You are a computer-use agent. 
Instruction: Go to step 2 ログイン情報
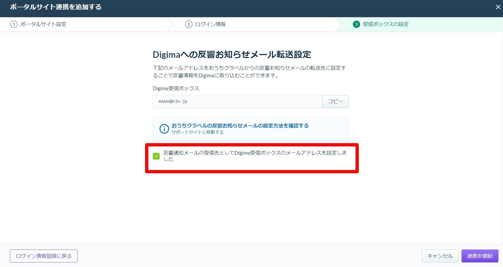[x=205, y=24]
